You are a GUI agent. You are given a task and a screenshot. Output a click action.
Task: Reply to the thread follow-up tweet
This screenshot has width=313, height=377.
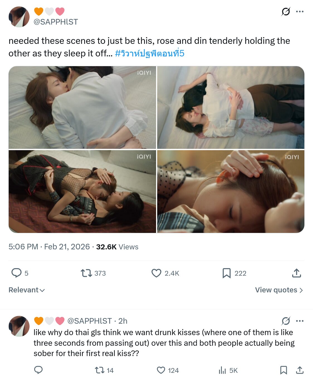(38, 370)
